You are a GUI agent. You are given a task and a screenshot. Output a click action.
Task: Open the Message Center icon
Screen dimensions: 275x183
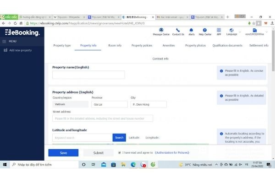161,30
